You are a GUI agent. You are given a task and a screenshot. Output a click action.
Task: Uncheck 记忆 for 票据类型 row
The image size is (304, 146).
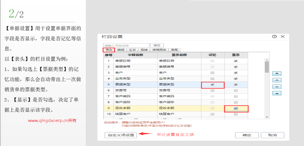point(212,85)
